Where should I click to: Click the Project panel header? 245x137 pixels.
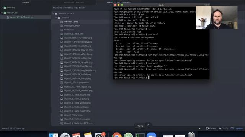tap(26, 3)
